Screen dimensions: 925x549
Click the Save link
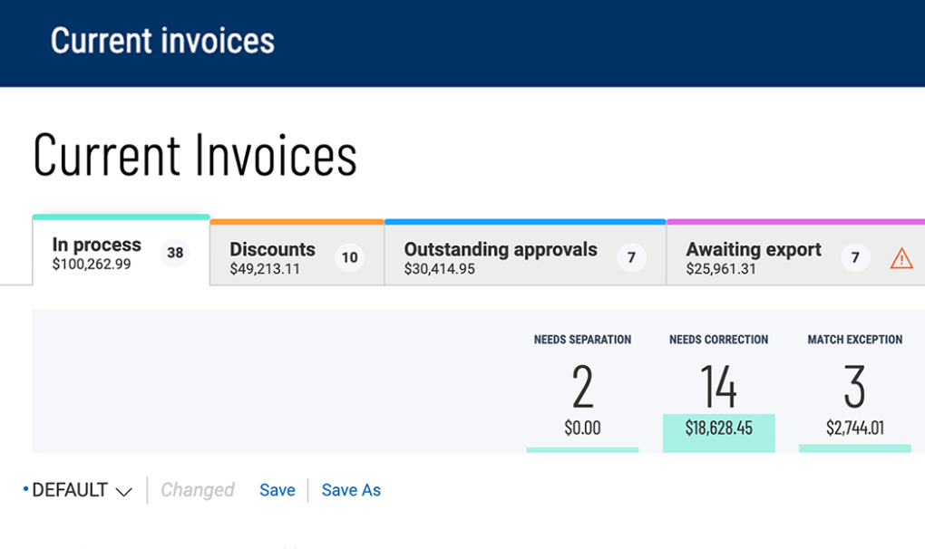(277, 490)
